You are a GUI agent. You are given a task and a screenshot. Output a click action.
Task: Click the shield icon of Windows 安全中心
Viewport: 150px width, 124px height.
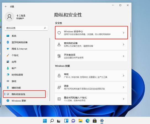tap(59, 33)
